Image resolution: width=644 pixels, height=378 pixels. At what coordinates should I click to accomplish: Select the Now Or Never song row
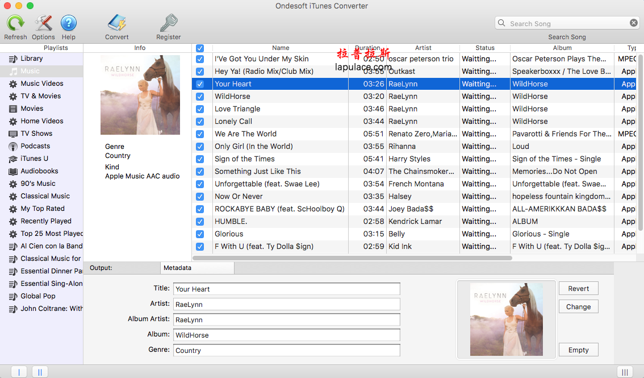click(x=414, y=197)
